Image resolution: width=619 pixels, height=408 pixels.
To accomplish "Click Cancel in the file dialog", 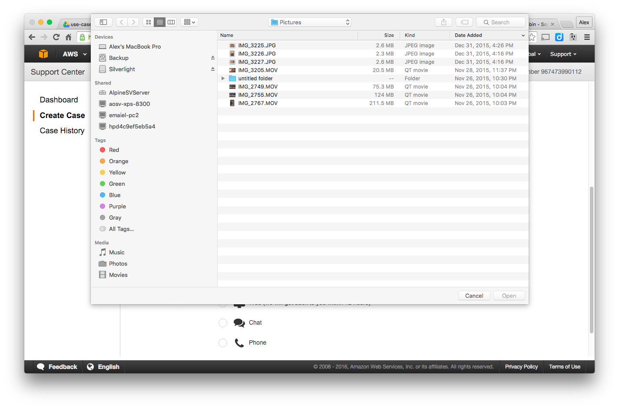I will pyautogui.click(x=474, y=296).
